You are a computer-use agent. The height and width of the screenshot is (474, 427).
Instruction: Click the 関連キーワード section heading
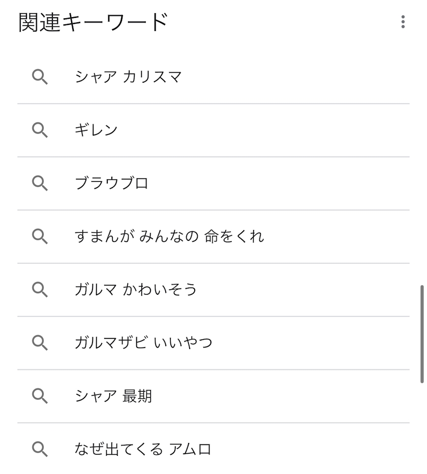pyautogui.click(x=93, y=22)
